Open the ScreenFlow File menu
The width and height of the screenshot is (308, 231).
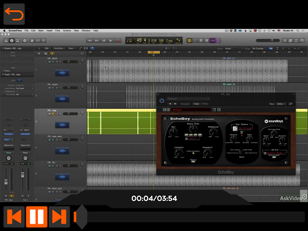coord(26,31)
